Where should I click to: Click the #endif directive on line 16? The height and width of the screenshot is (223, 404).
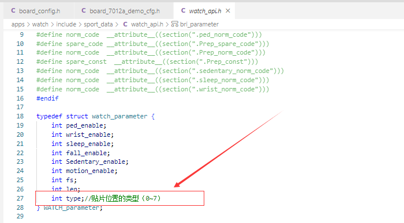47,98
